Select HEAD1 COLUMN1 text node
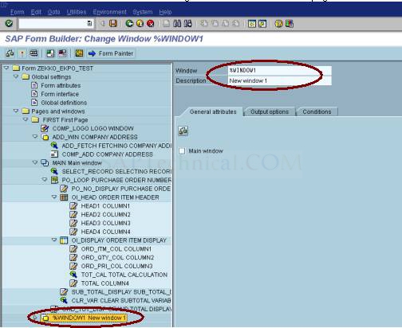 pyautogui.click(x=105, y=205)
